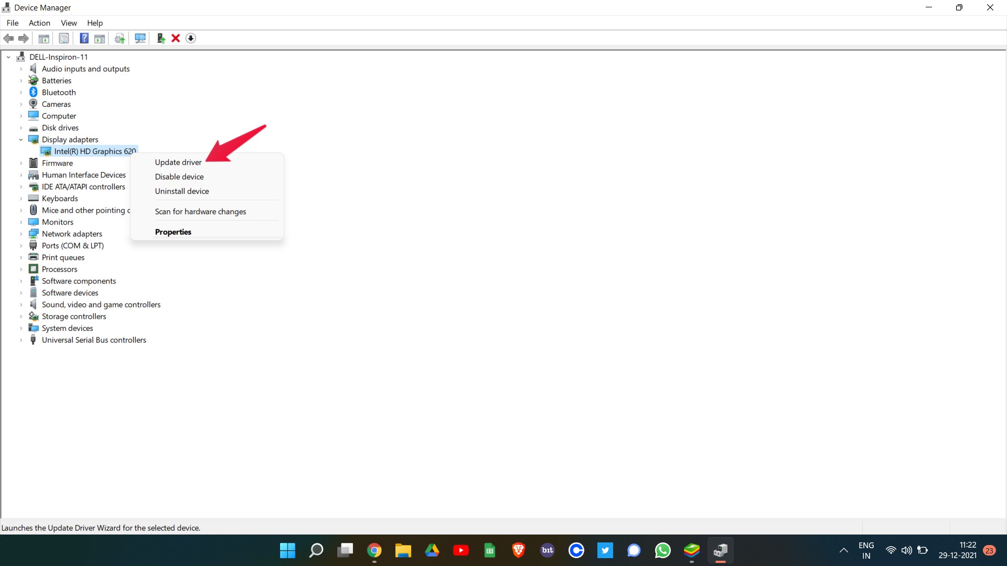The image size is (1007, 566).
Task: Expand the Display adapters category
Action: 21,139
